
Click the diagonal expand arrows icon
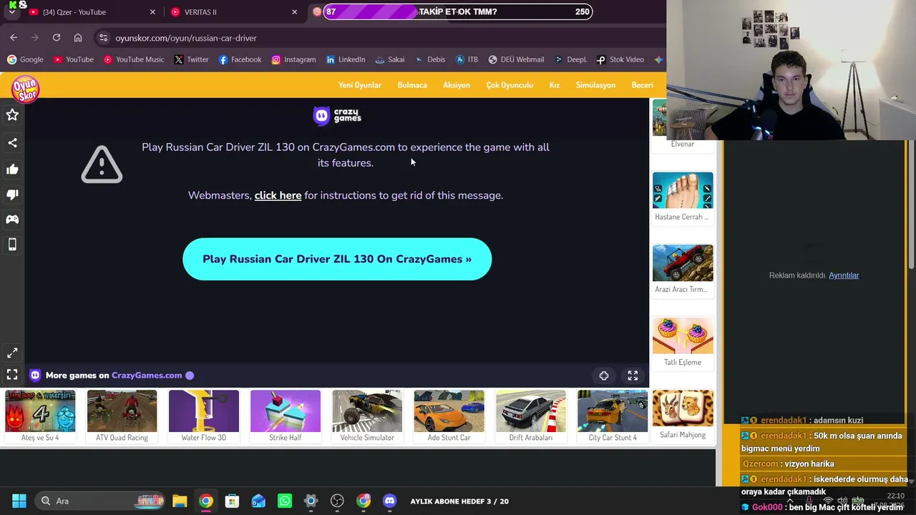(x=12, y=353)
